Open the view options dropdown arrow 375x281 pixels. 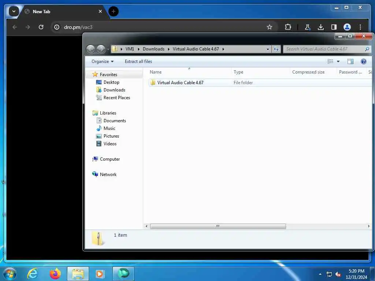[x=338, y=61]
